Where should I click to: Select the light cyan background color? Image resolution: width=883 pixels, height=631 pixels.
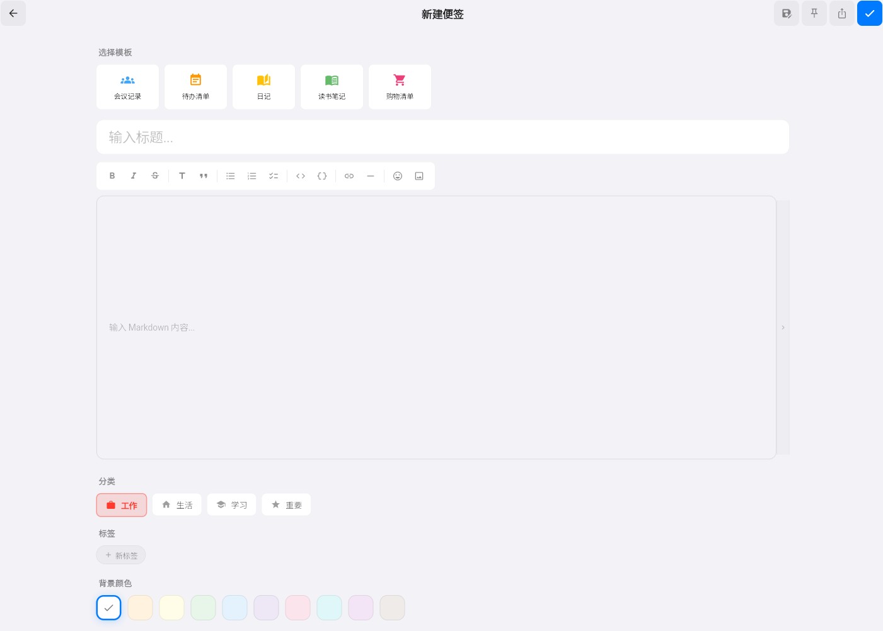pyautogui.click(x=330, y=608)
